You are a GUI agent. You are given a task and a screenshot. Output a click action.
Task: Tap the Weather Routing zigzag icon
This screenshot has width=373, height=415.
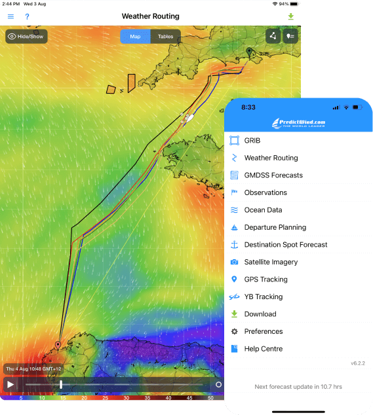(x=234, y=158)
